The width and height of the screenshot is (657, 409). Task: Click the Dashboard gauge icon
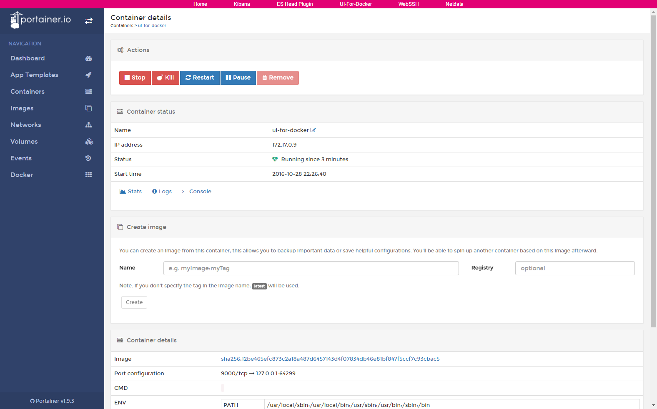pyautogui.click(x=88, y=58)
